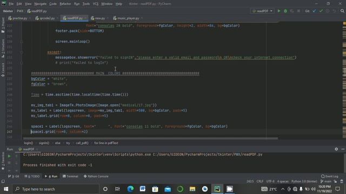Open the Project sidebar panel
This screenshot has width=346, height=194.
[3, 25]
